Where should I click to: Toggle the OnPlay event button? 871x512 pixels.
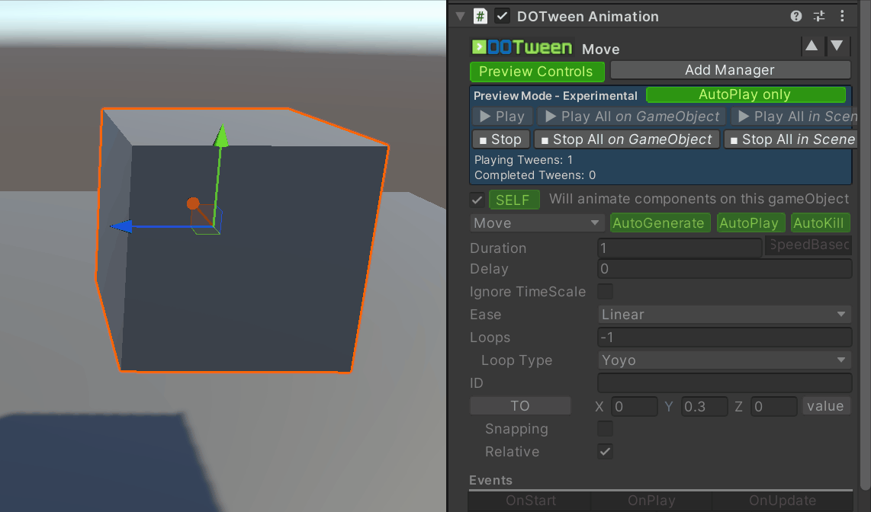coord(651,501)
